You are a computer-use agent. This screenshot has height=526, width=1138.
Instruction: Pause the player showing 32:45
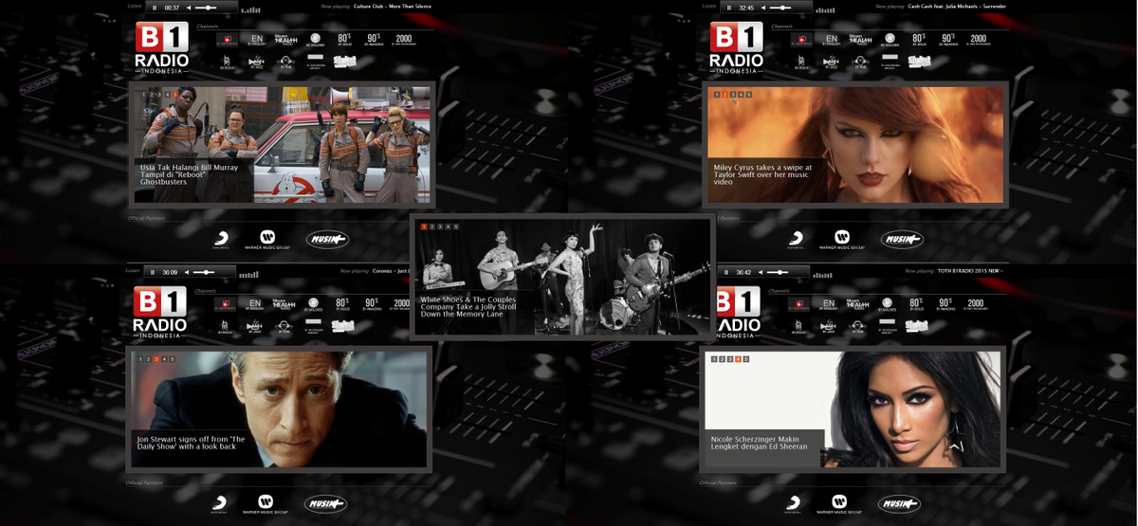point(728,7)
